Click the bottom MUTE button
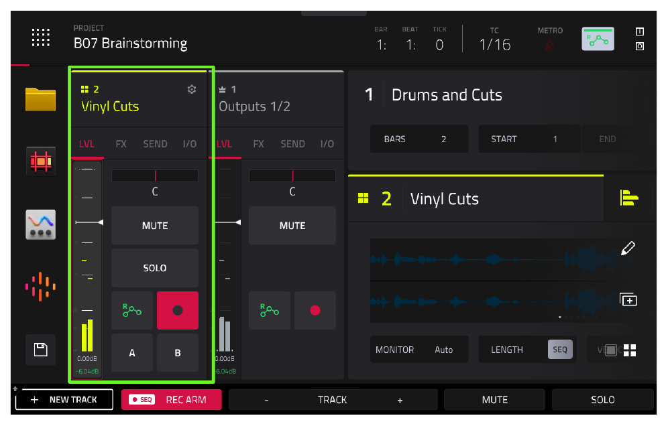 [x=494, y=400]
